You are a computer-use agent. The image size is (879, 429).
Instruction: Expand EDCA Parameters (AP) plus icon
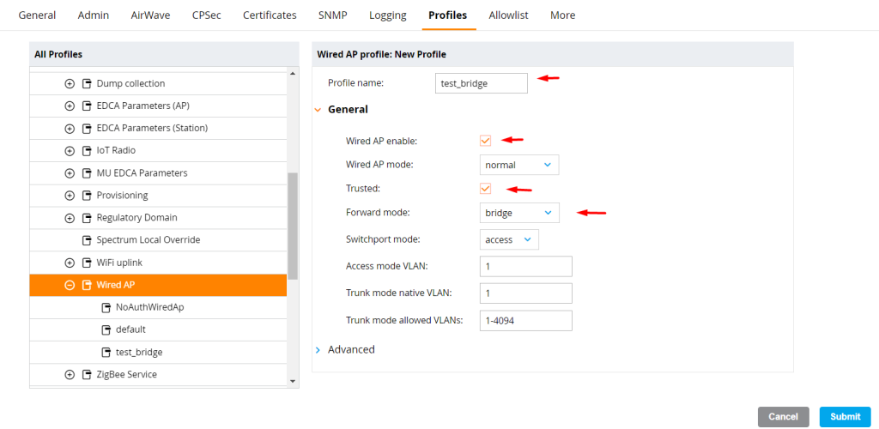pos(70,106)
